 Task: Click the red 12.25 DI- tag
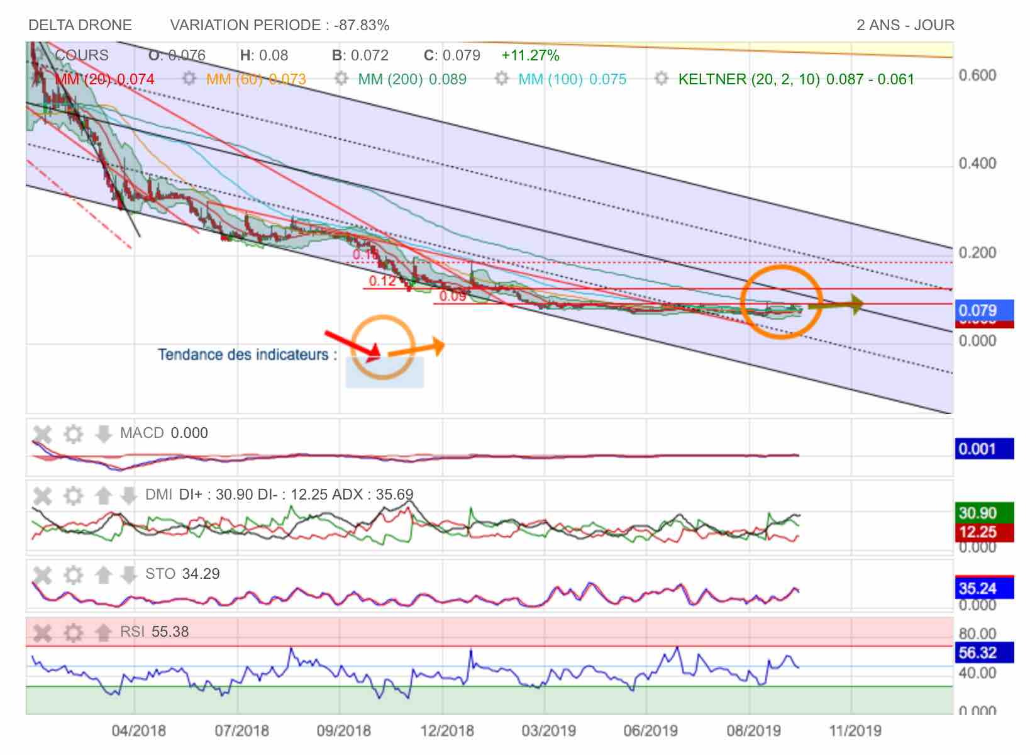coord(984,532)
